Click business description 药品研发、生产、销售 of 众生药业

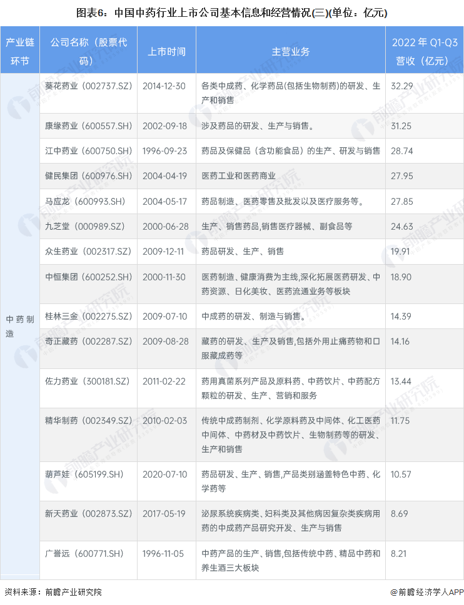click(x=243, y=252)
